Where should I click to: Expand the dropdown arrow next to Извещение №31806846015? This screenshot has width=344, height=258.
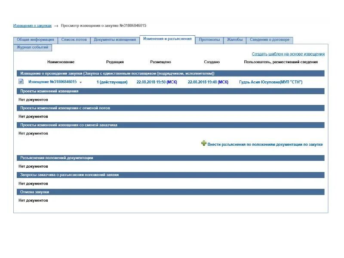click(x=81, y=82)
